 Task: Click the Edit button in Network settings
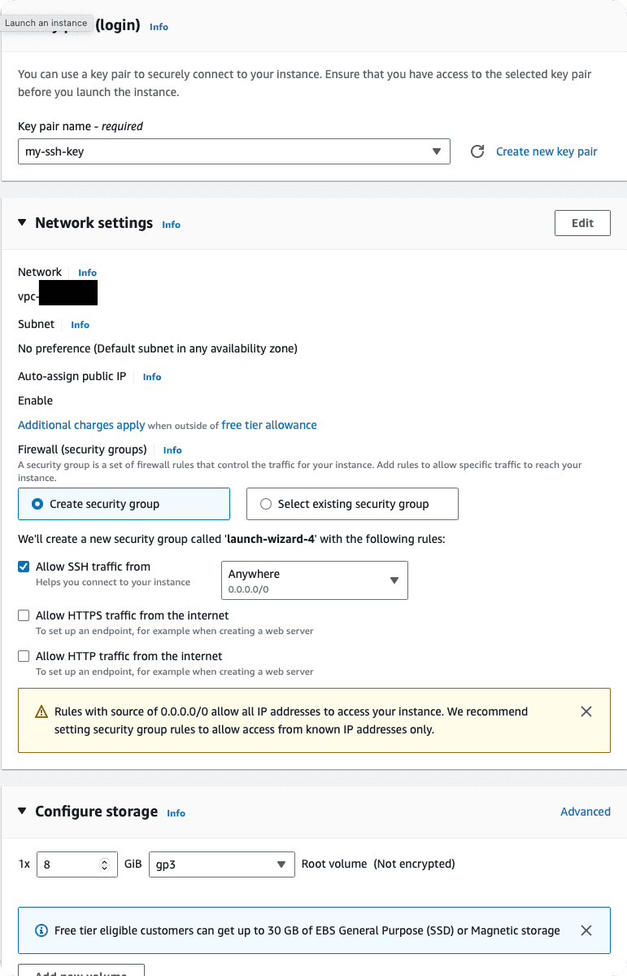tap(582, 223)
